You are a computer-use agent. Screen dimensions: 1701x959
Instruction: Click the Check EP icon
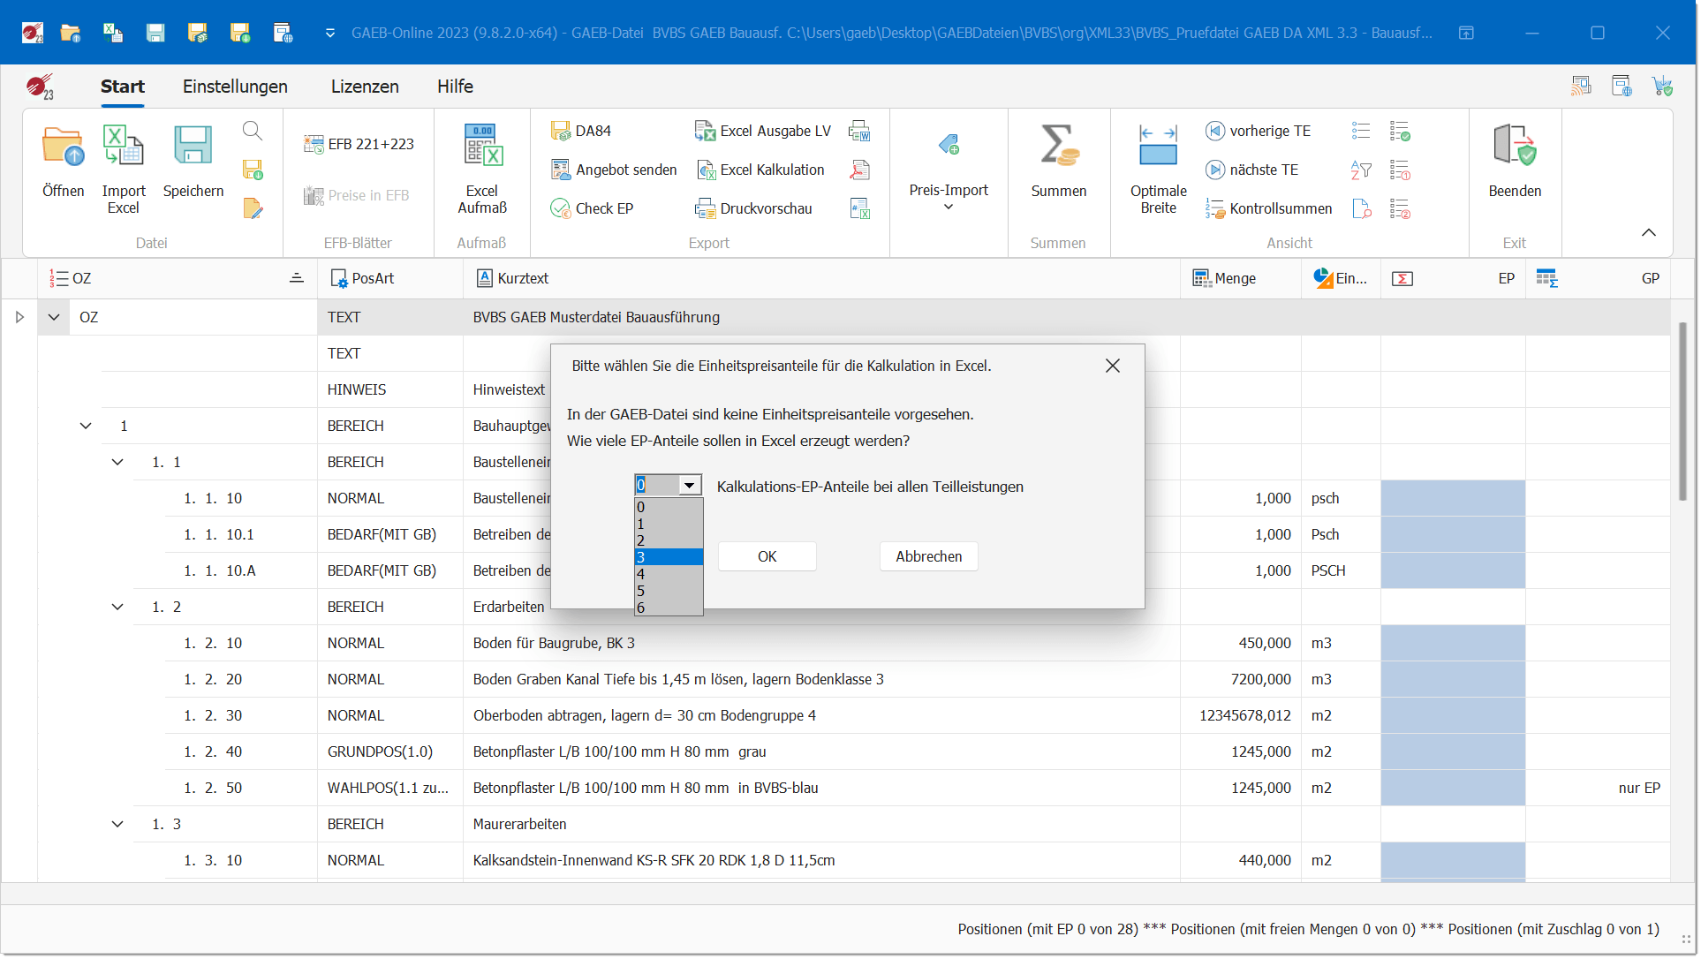(561, 208)
